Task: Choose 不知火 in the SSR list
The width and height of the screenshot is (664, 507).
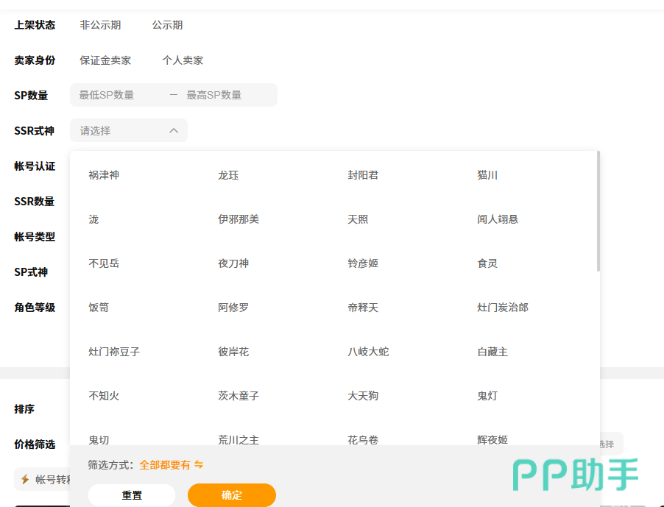Action: point(104,396)
